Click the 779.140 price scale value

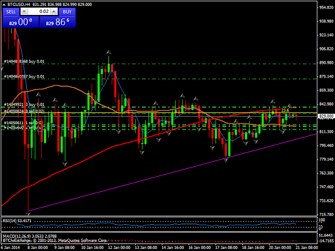point(326,159)
